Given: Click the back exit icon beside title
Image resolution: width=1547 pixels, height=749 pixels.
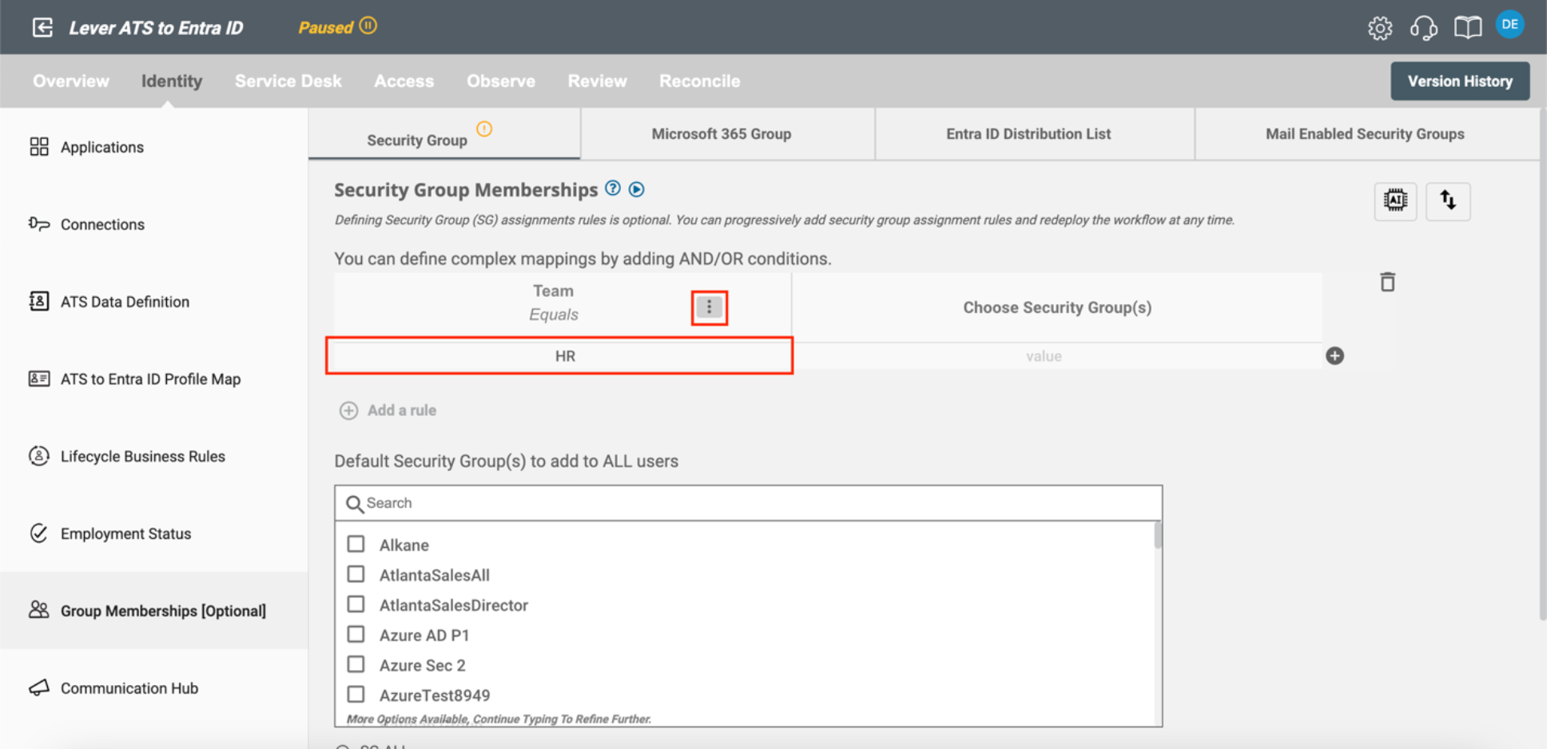Looking at the screenshot, I should click(42, 28).
